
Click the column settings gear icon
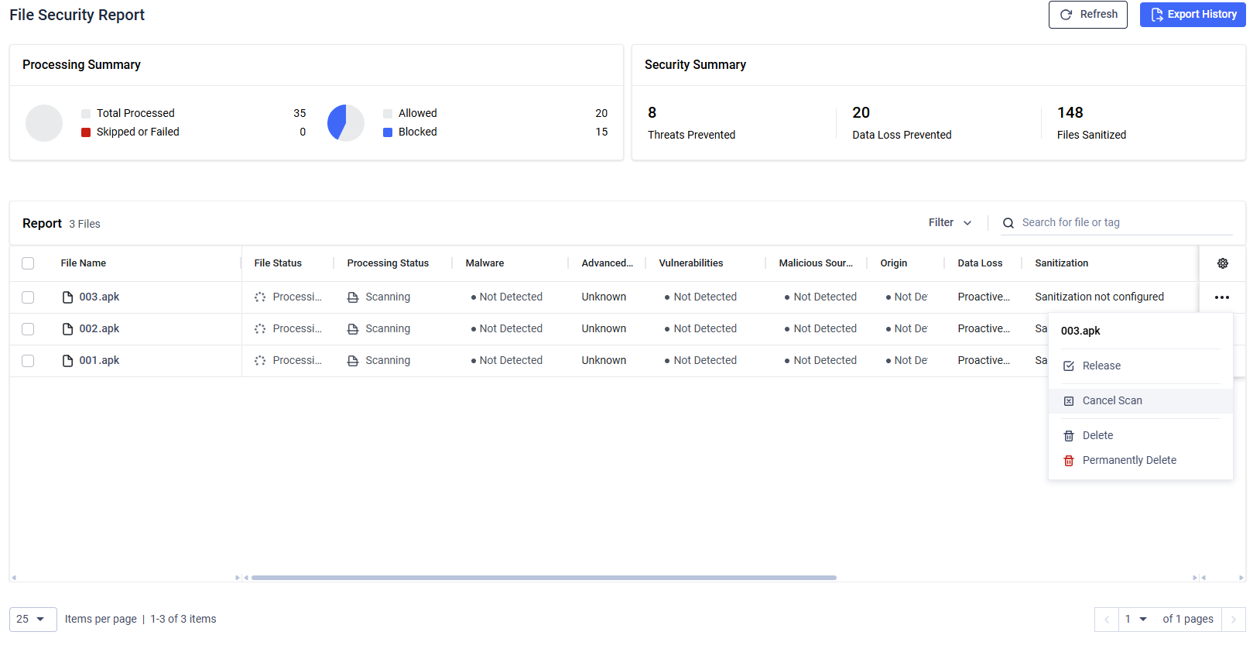click(x=1222, y=263)
